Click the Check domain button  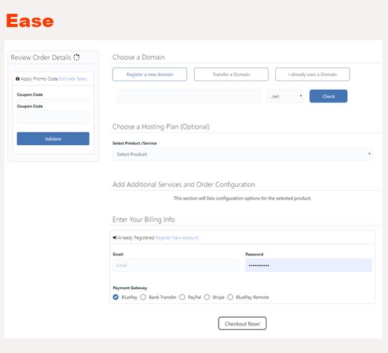tap(328, 96)
